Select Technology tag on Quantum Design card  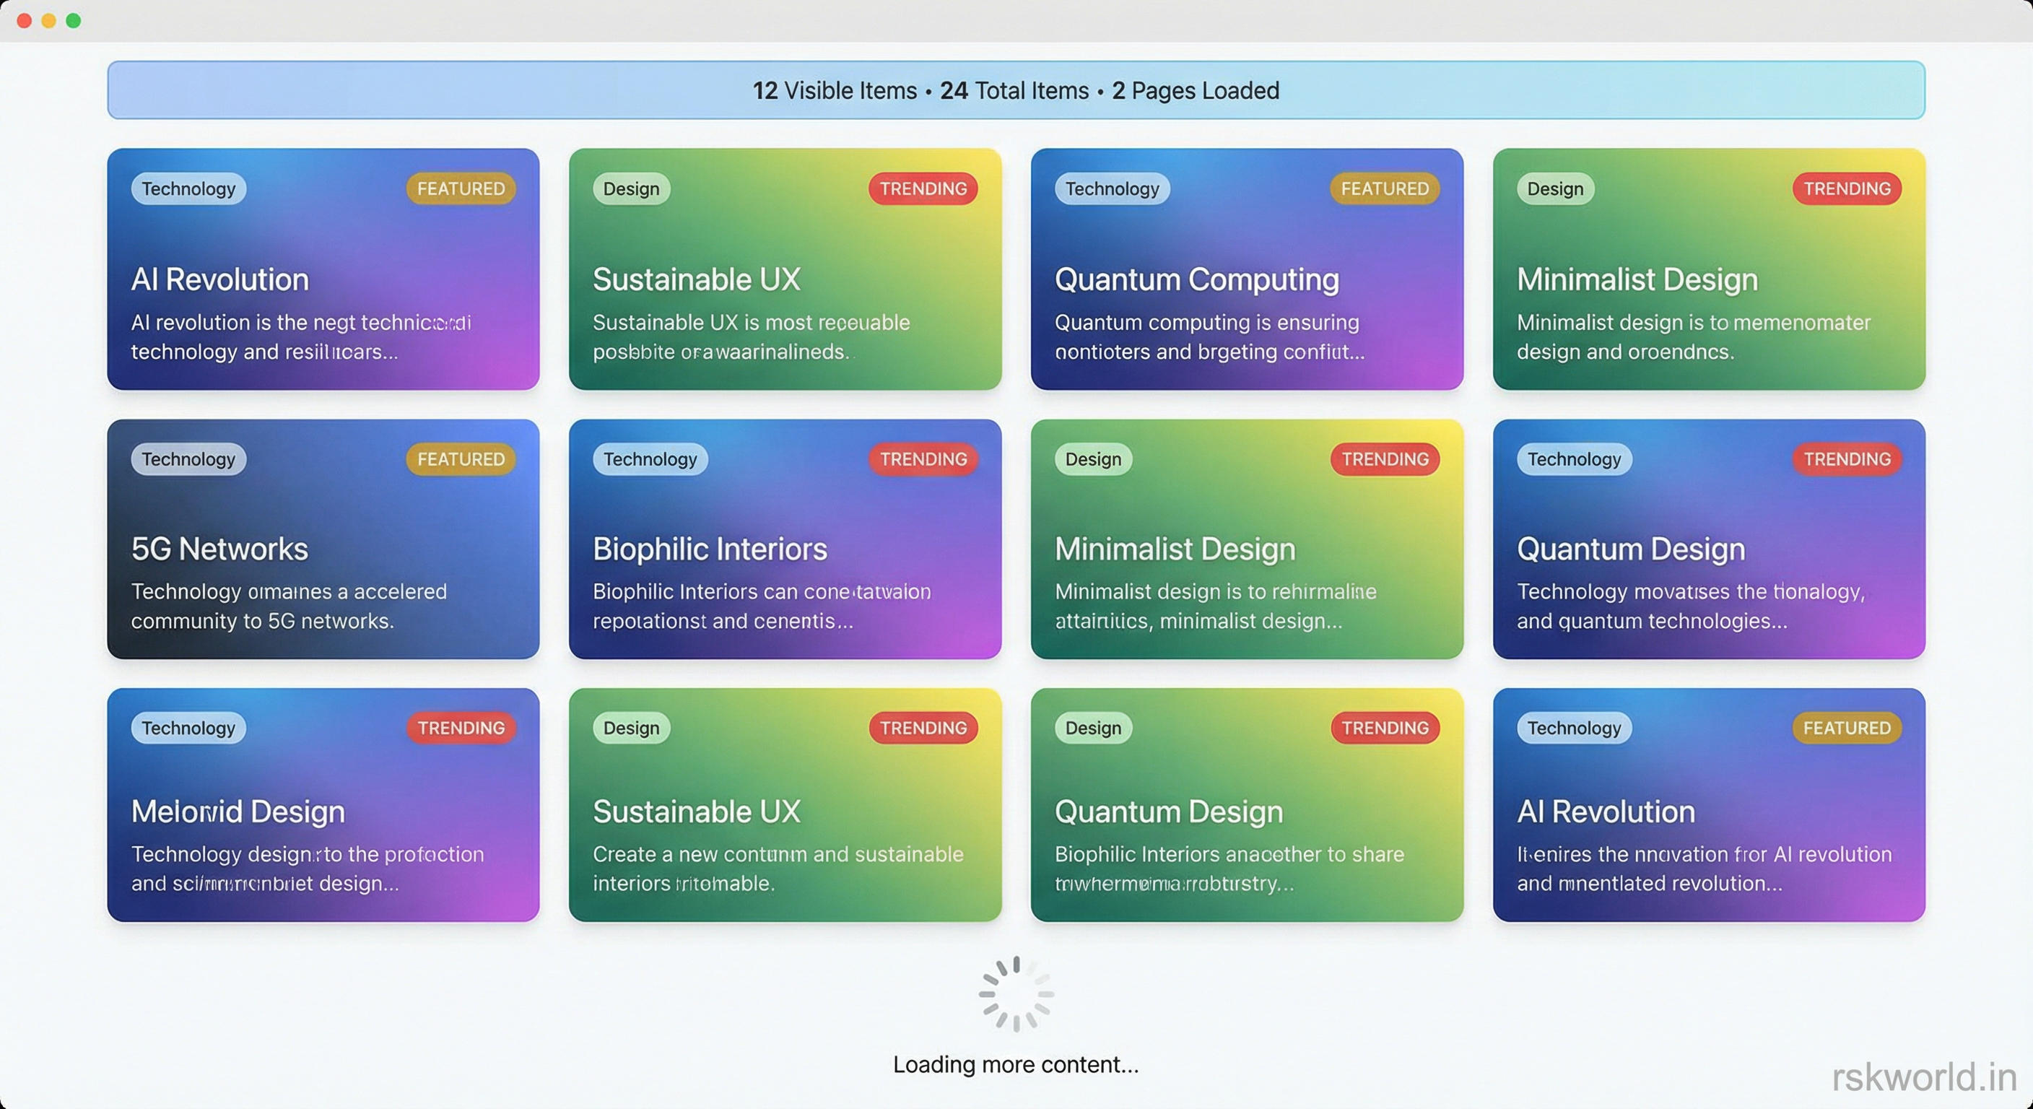pyautogui.click(x=1574, y=458)
